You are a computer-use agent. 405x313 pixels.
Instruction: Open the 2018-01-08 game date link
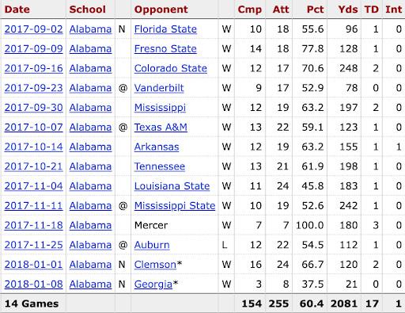pos(34,284)
